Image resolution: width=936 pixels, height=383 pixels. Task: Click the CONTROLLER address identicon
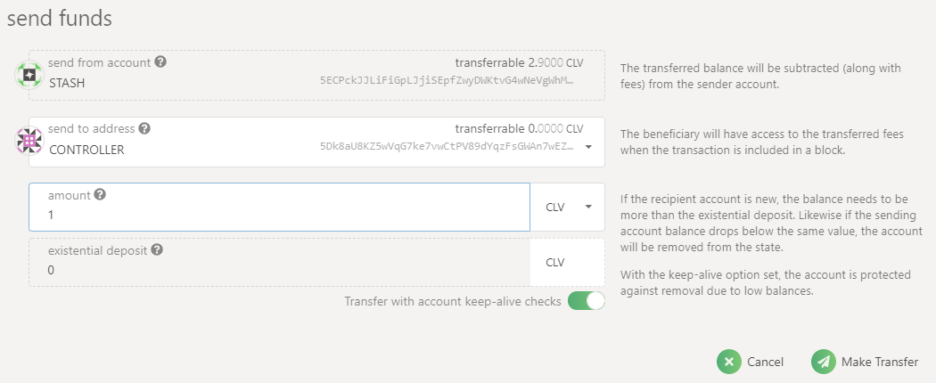pos(29,142)
